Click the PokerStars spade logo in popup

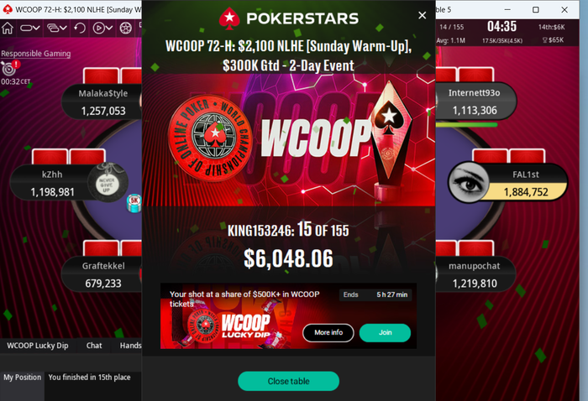[229, 18]
